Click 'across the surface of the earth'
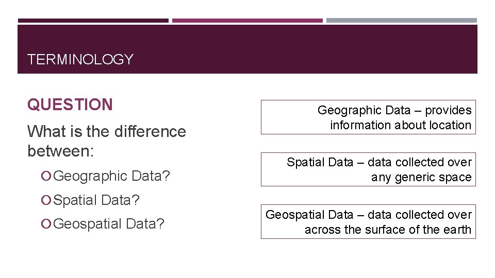Screen dimensions: 495x278 pos(388,230)
